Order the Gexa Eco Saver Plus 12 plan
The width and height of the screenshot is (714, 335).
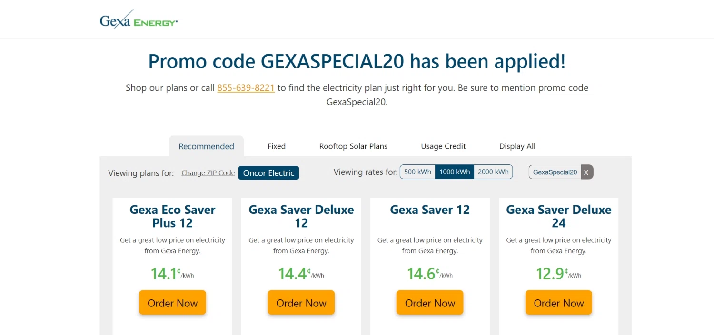click(x=172, y=303)
